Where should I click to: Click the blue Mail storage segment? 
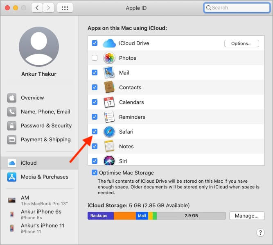tap(142, 216)
